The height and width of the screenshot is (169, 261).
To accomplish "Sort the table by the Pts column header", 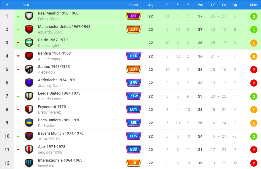I will click(x=200, y=5).
